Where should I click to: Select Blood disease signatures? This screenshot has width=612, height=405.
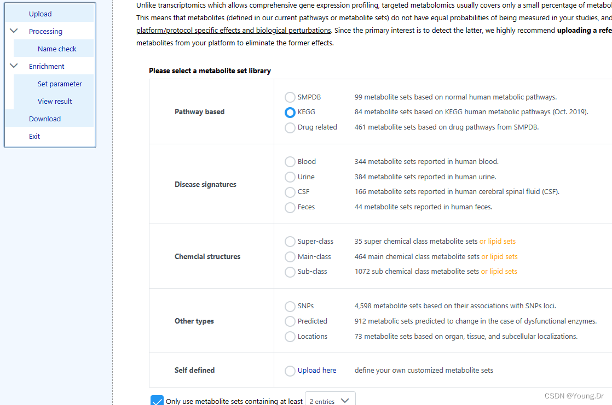coord(290,162)
